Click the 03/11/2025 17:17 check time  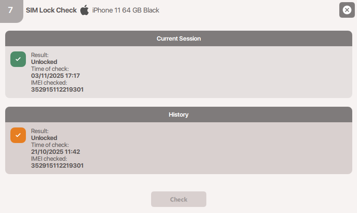(55, 76)
